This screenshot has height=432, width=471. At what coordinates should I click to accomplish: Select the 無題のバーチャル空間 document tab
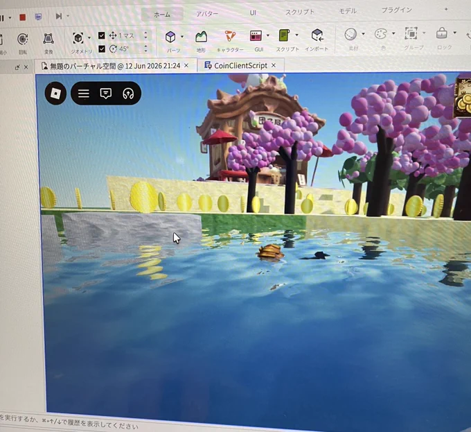115,66
